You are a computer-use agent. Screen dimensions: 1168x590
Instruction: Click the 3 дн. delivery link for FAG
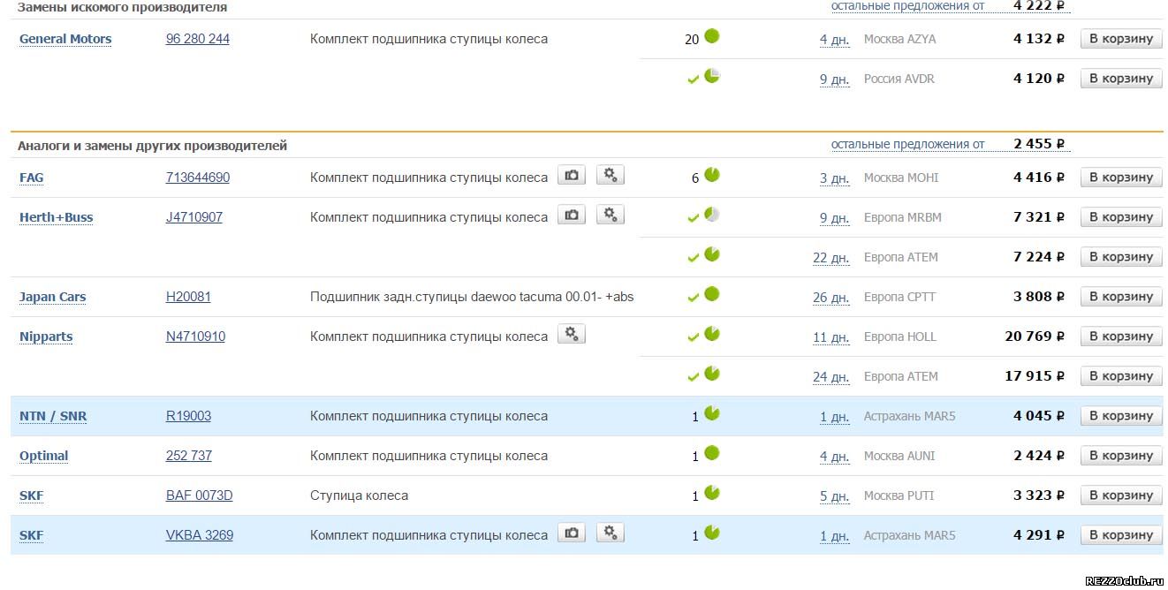pos(835,178)
